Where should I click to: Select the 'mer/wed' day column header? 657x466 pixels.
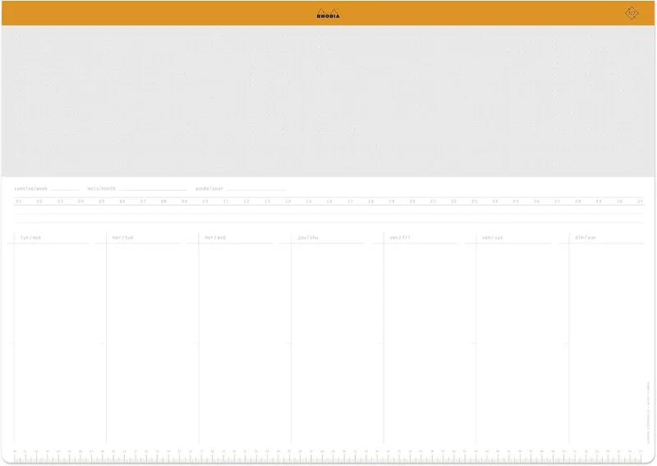[x=215, y=238]
